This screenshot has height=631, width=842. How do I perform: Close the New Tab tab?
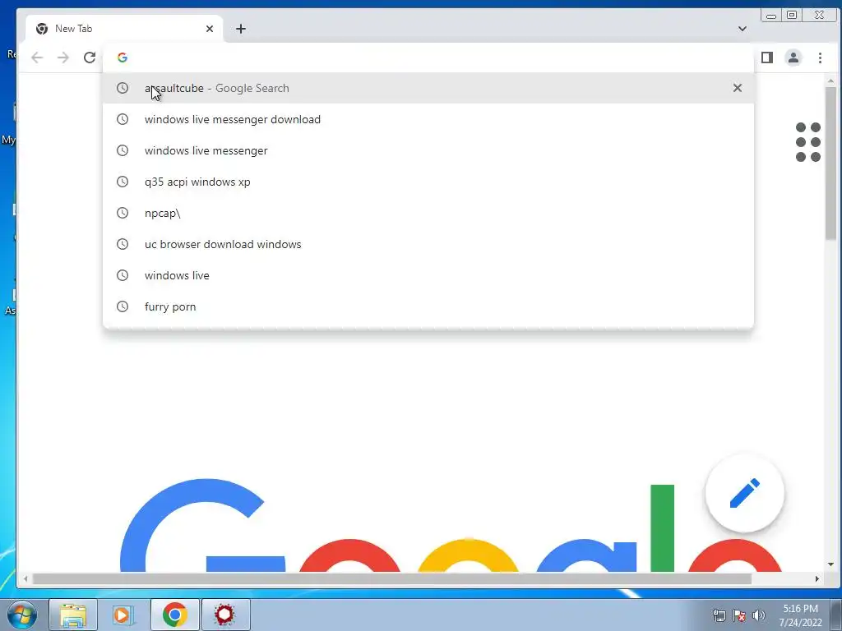(x=210, y=29)
